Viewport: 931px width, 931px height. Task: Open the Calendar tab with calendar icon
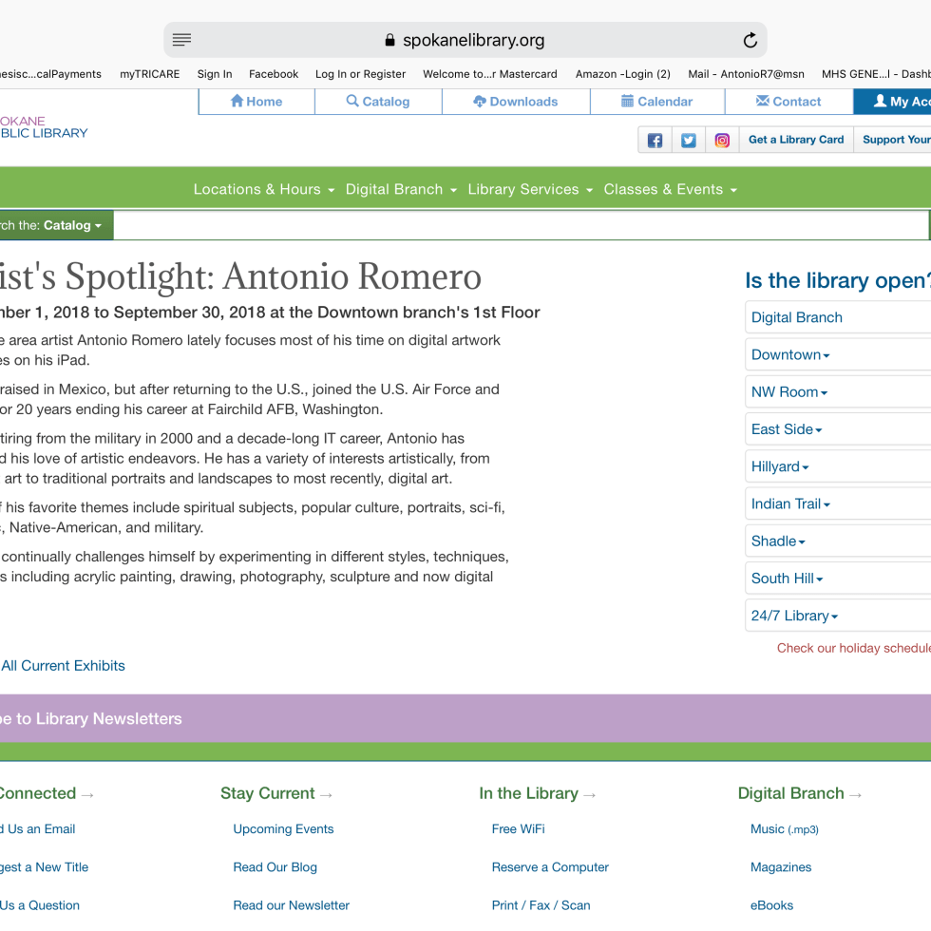point(657,102)
